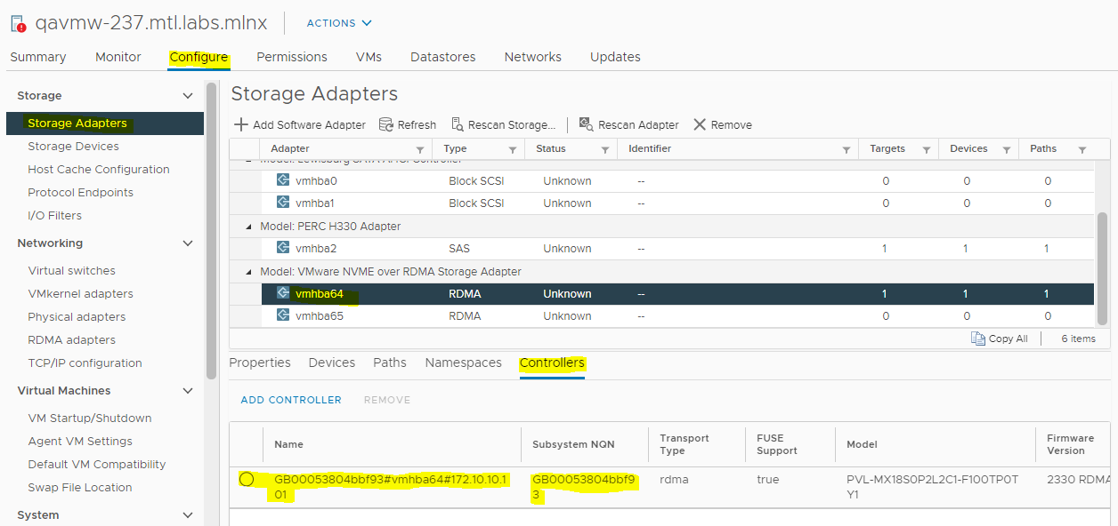Open the VMs tab
1118x526 pixels.
(369, 57)
